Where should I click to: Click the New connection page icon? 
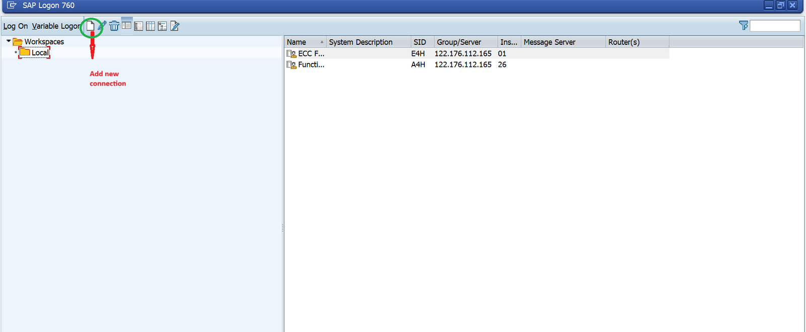click(x=90, y=26)
